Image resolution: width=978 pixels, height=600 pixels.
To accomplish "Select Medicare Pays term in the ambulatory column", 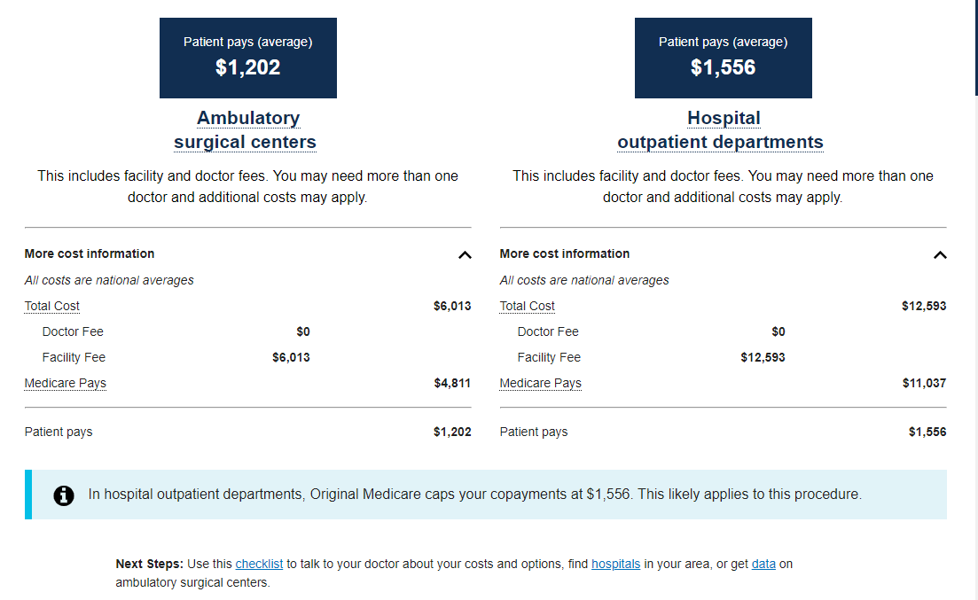I will click(x=65, y=383).
